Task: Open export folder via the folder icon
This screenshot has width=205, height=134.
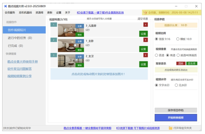Action: coord(170,128)
